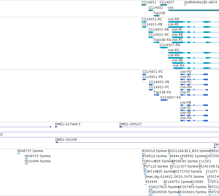The height and width of the screenshot is (196, 219).
Task: Open the CG14937-PA protein label
Action: click(x=171, y=97)
